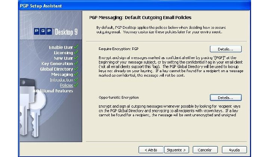The height and width of the screenshot is (157, 269).
Task: Click the checkmark beside Messaging
Action: click(76, 74)
